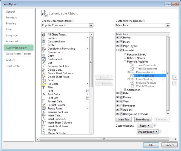
Task: Select the Font Color letter A icon
Action: (x=44, y=94)
